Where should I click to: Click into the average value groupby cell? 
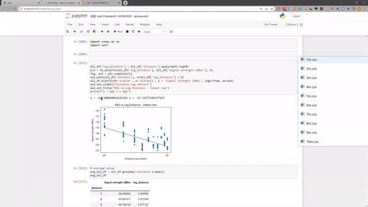[x=193, y=172]
